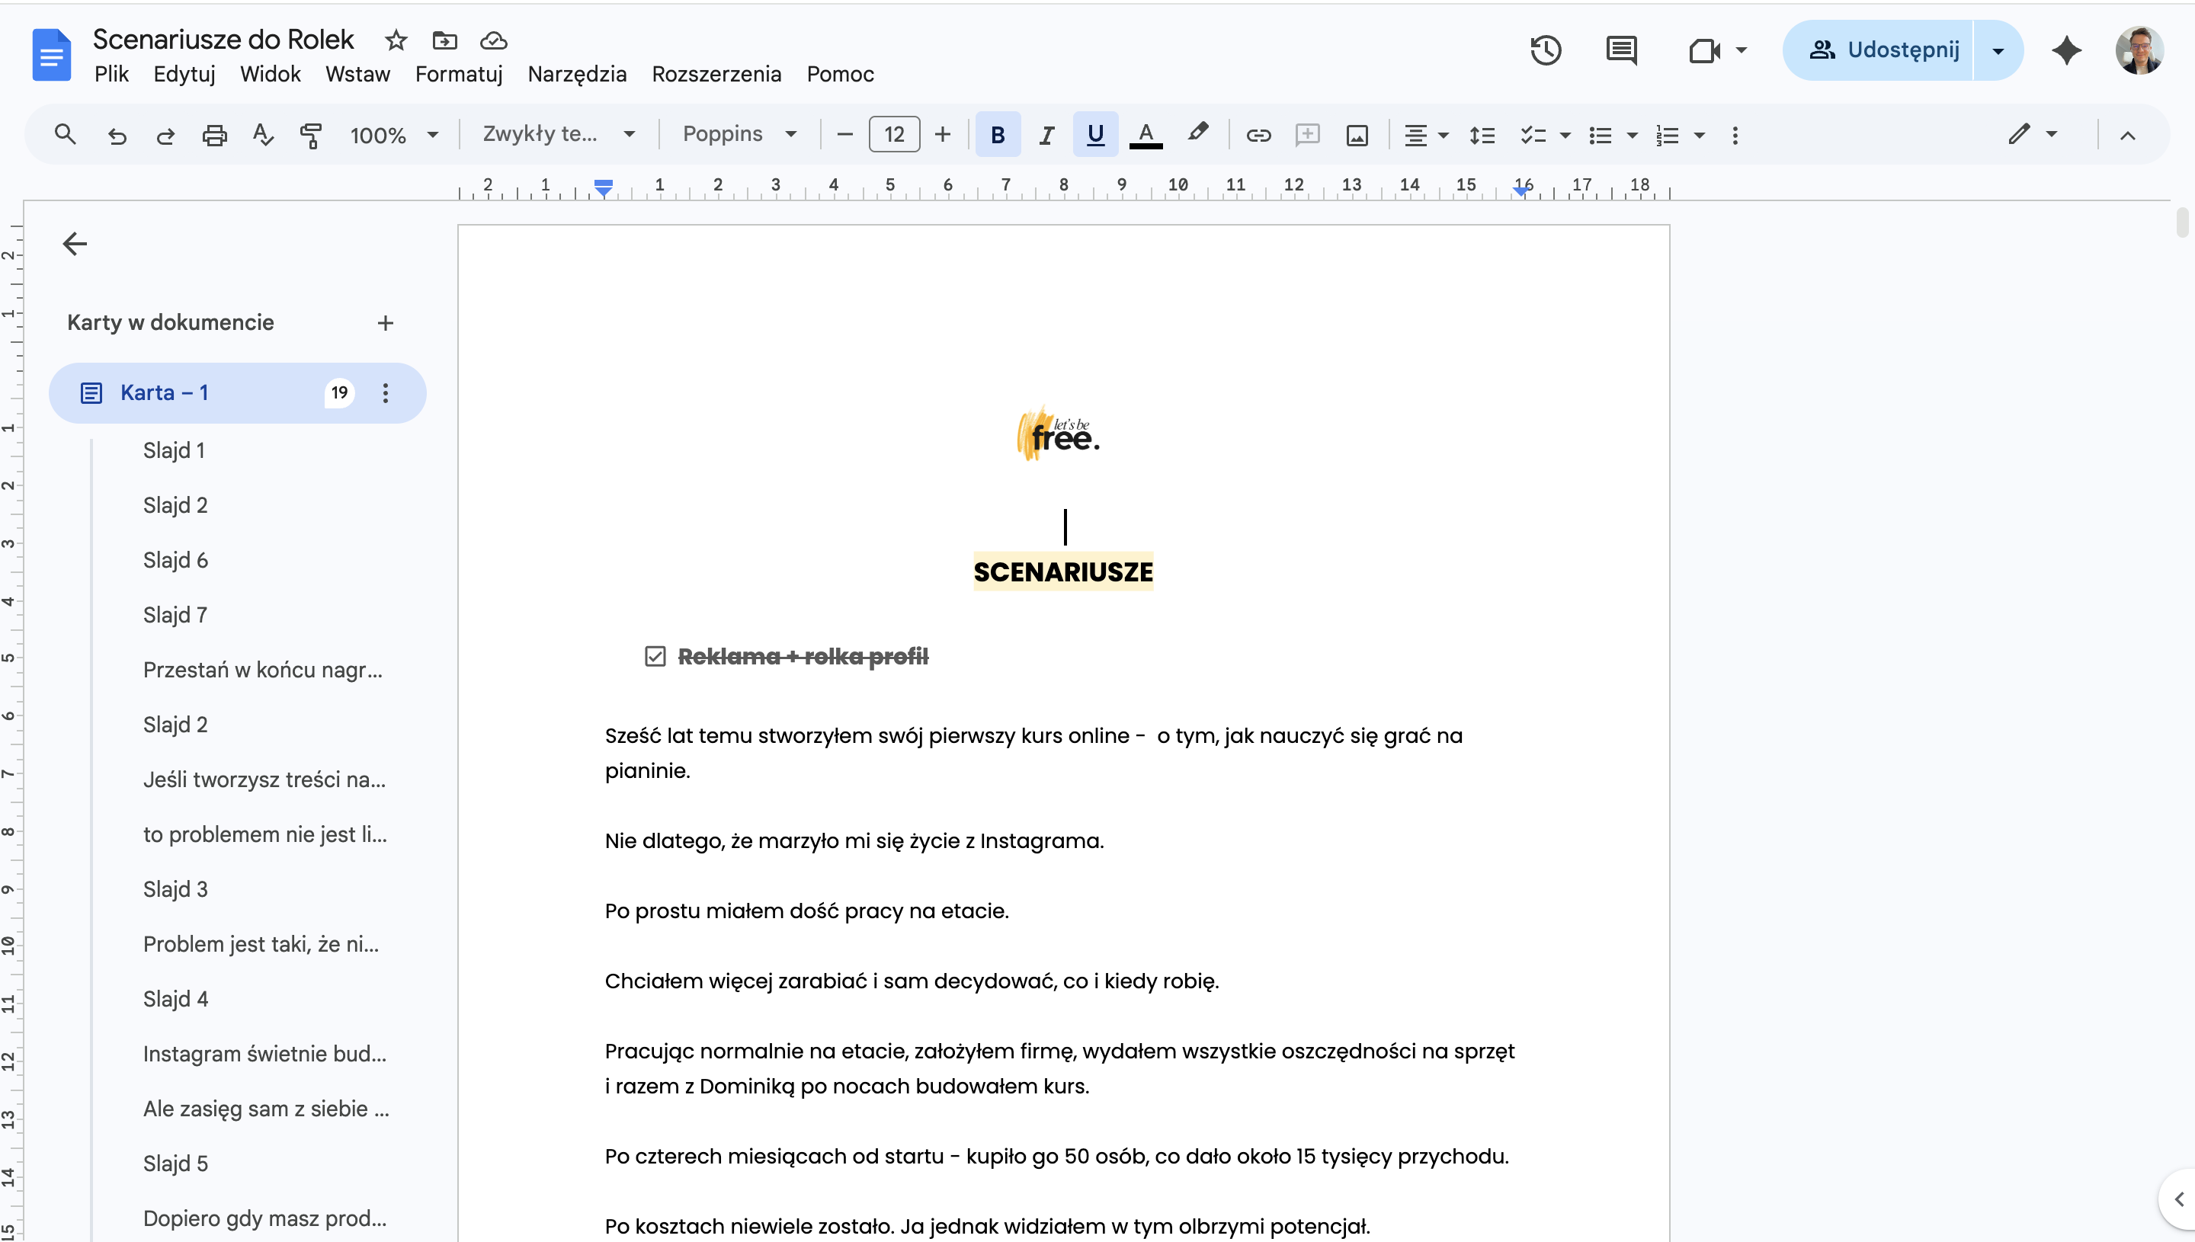Redo the last action
The width and height of the screenshot is (2195, 1242).
pos(165,135)
